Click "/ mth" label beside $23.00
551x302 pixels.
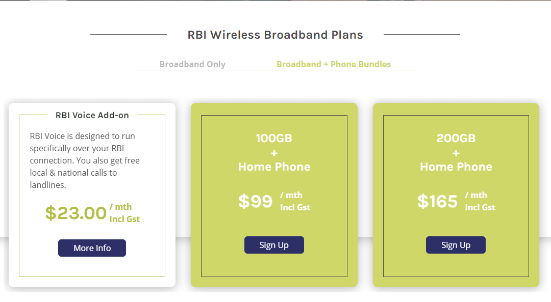(x=120, y=207)
